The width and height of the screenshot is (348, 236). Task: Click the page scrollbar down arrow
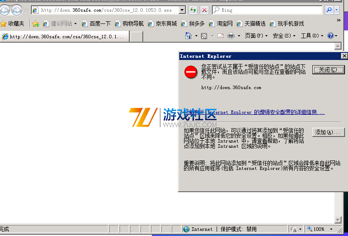(x=338, y=220)
